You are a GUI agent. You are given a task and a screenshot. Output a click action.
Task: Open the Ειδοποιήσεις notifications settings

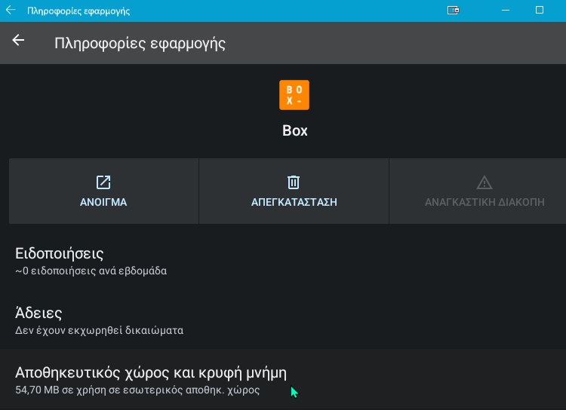pyautogui.click(x=283, y=261)
